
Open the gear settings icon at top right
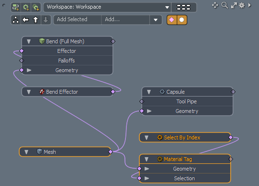point(242,5)
